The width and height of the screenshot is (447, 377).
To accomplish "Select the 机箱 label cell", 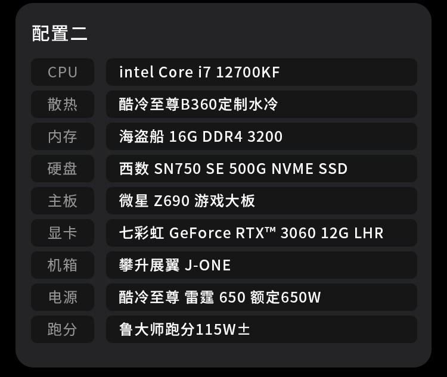I will click(x=63, y=265).
